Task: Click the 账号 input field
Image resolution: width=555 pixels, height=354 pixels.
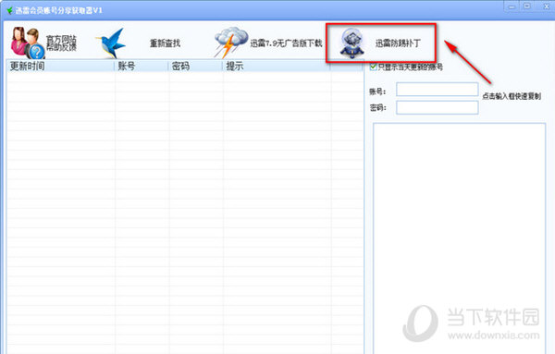Action: coord(438,90)
